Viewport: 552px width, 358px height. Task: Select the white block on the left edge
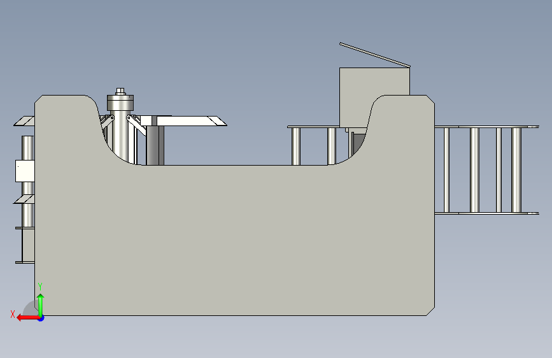(x=25, y=171)
